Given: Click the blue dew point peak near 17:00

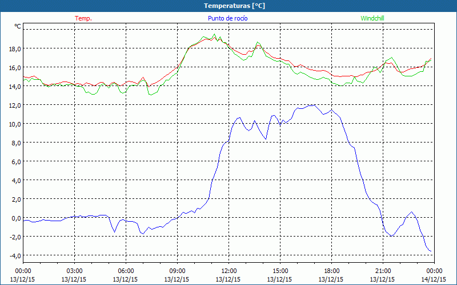Looking at the screenshot, I should (x=315, y=105).
